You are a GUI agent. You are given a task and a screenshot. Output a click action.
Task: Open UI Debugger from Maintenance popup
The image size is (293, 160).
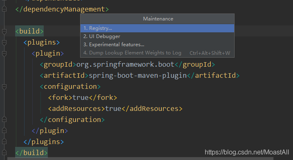pyautogui.click(x=157, y=36)
